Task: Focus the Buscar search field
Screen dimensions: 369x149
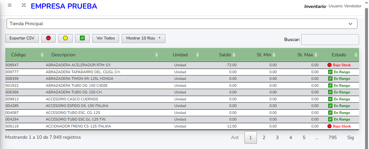Action: [x=330, y=39]
